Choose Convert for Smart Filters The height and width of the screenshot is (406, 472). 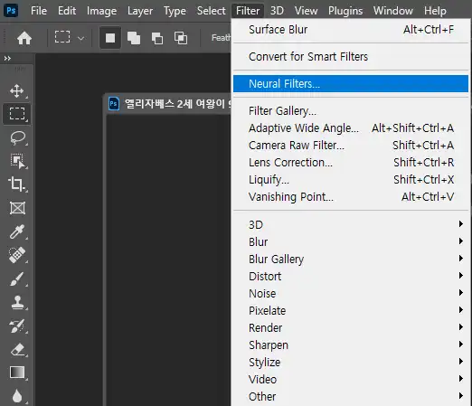[351, 56]
